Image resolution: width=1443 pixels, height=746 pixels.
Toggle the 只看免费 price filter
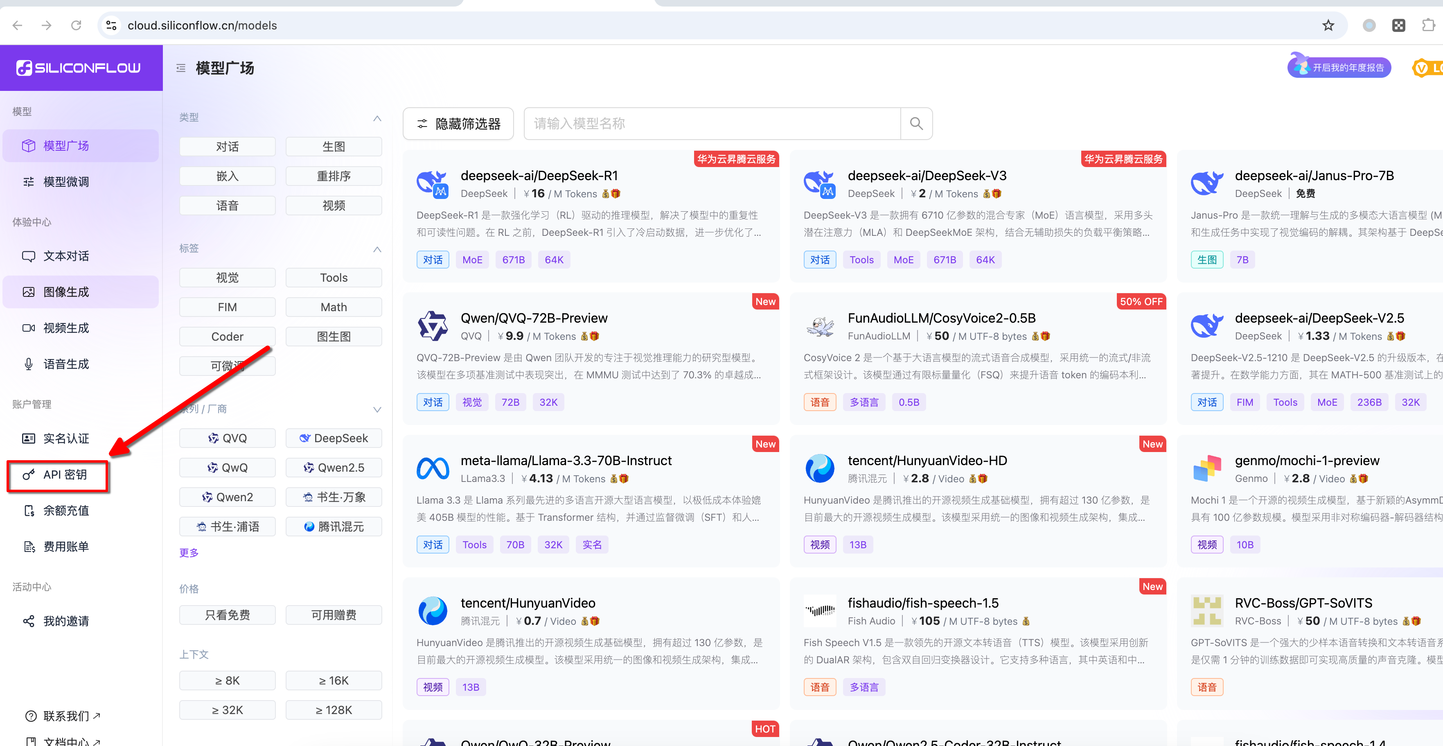click(227, 615)
